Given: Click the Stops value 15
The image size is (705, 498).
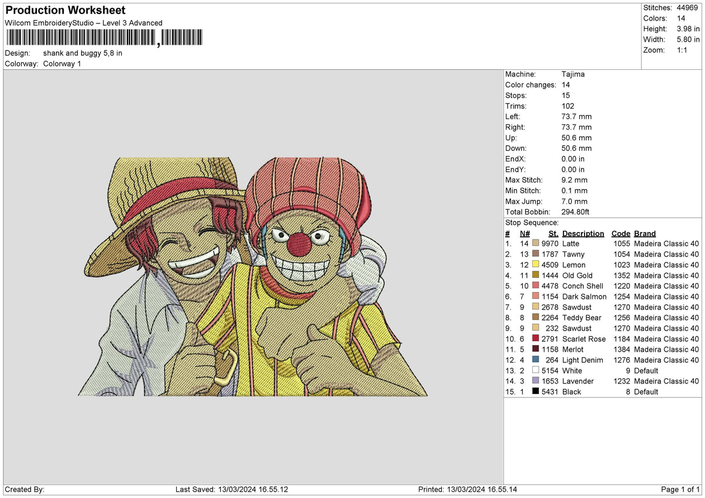Looking at the screenshot, I should coord(566,96).
